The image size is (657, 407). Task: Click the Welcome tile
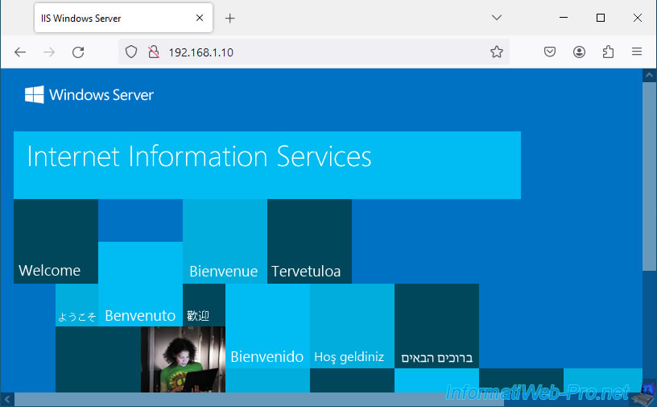56,241
